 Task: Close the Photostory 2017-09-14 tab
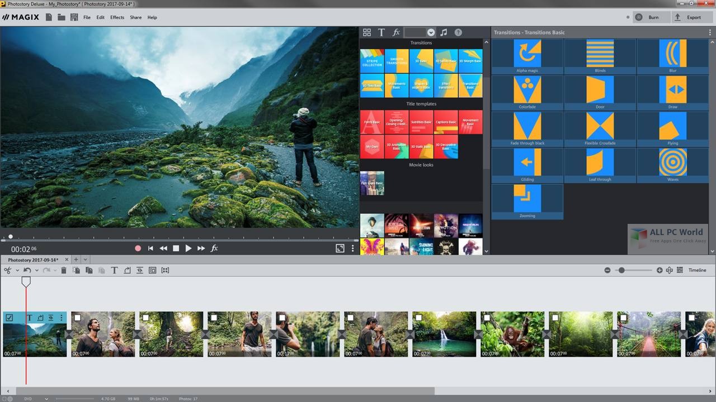[x=66, y=260]
